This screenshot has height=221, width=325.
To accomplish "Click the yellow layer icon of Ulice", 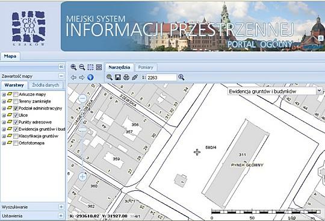I will pyautogui.click(x=10, y=115).
